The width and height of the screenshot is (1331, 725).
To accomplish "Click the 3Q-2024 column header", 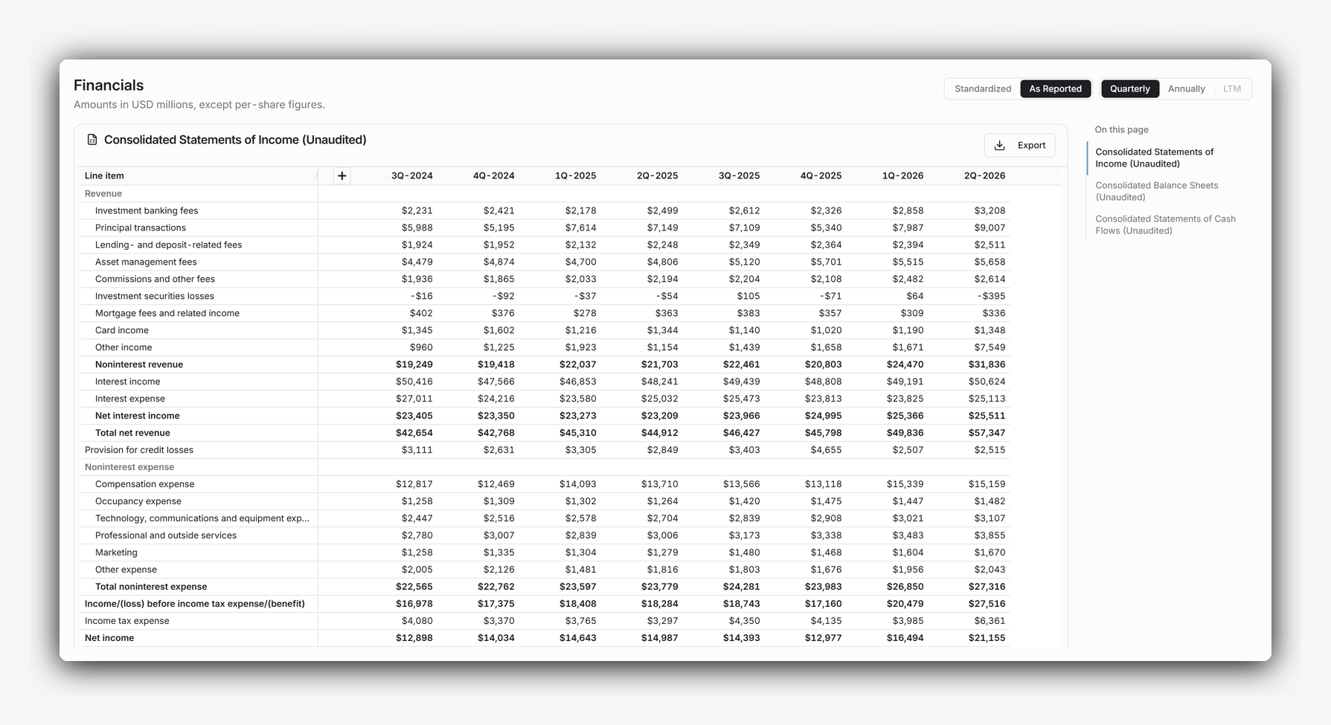I will (x=411, y=175).
